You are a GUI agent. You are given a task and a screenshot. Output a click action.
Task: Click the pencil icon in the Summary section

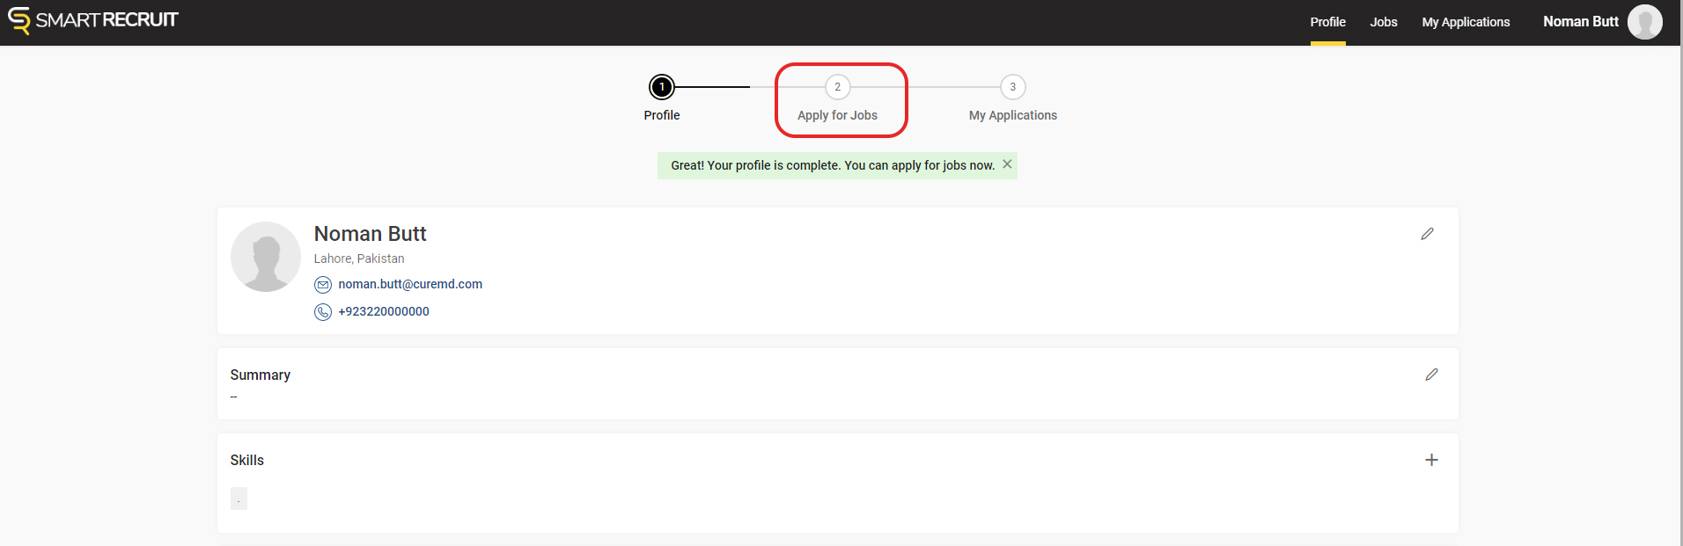pyautogui.click(x=1431, y=375)
